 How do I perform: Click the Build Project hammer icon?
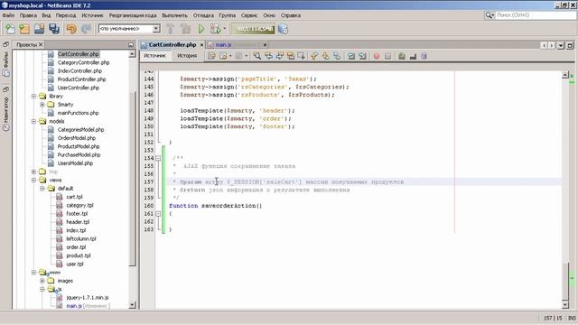tap(171, 29)
